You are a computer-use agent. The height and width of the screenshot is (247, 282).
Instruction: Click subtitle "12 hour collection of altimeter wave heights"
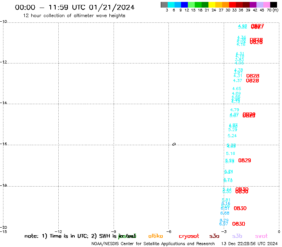coord(74,16)
